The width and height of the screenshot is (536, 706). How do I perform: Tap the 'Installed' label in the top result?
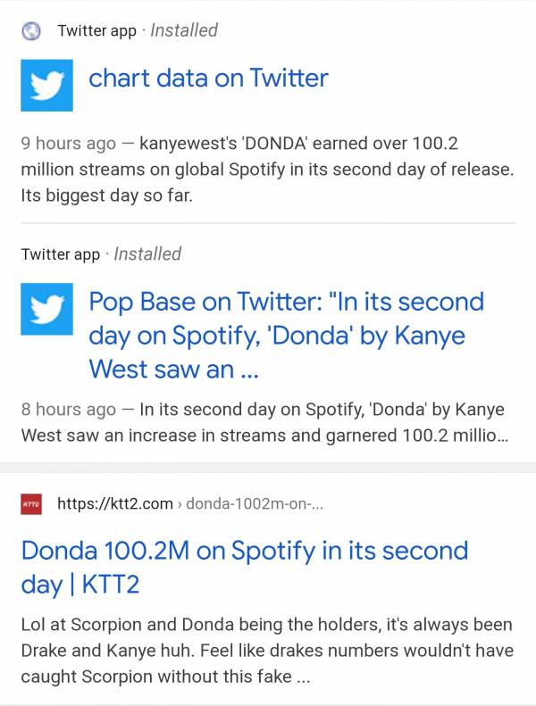pos(184,30)
